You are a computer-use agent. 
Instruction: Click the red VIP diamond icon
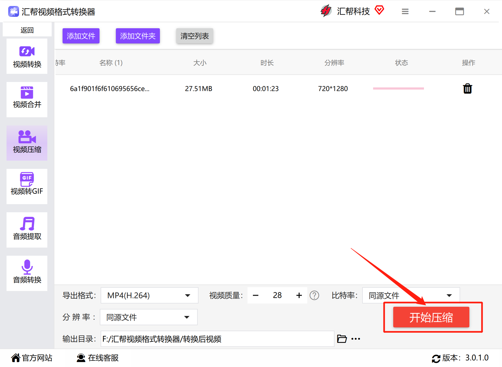379,10
